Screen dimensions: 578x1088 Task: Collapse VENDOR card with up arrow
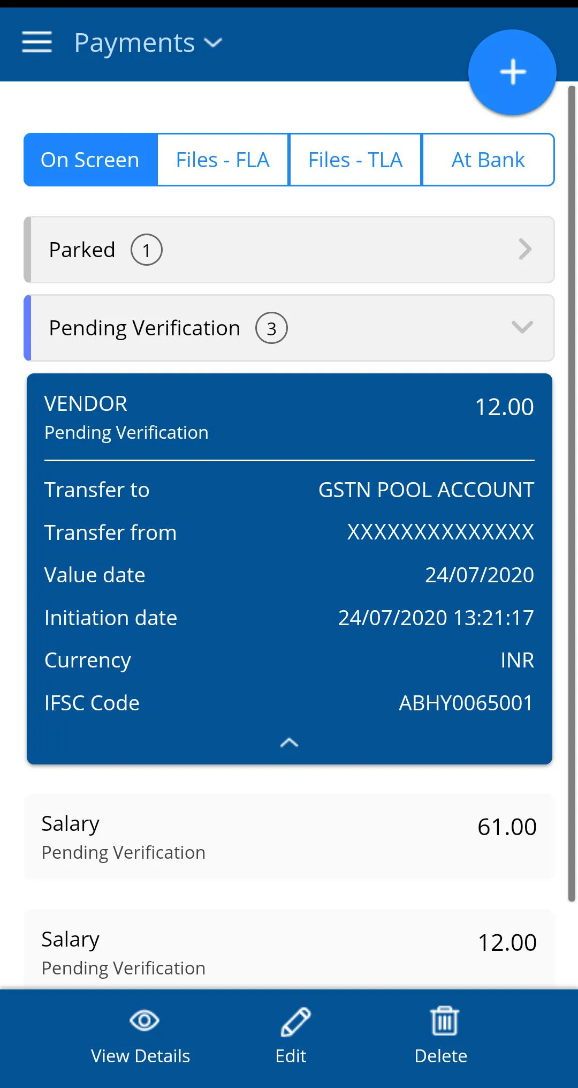point(289,742)
